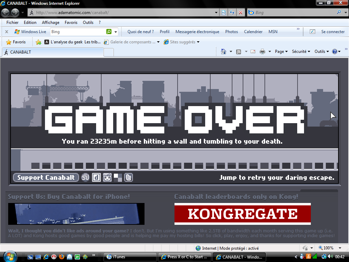The height and width of the screenshot is (262, 349).
Task: Expand Windows Live search box dropdown
Action: [116, 32]
